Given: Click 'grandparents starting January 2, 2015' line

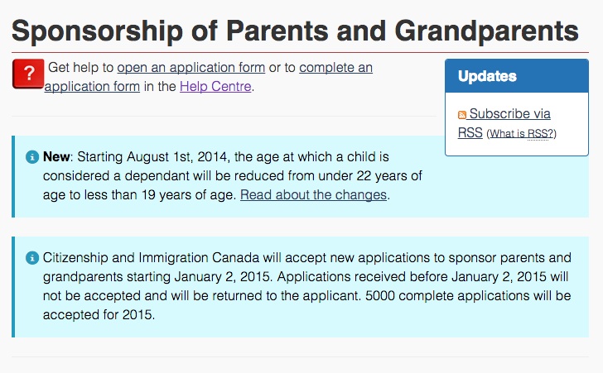Looking at the screenshot, I should [157, 277].
